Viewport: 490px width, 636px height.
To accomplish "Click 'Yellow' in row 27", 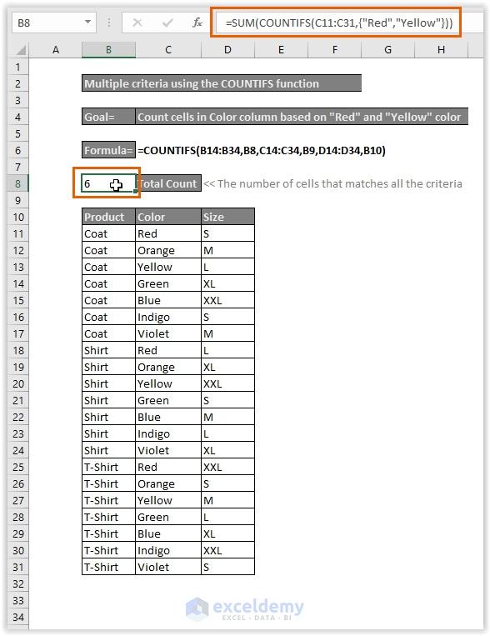I will pyautogui.click(x=168, y=500).
